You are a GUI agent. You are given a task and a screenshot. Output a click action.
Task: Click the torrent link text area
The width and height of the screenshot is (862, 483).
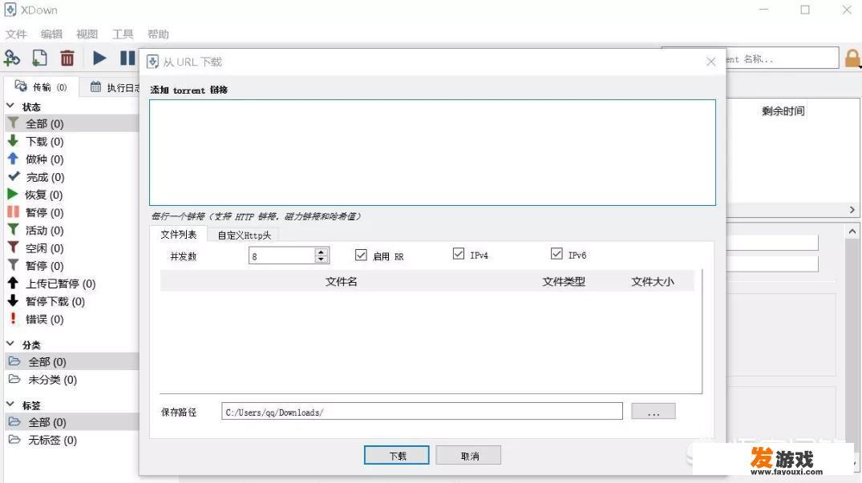click(433, 152)
